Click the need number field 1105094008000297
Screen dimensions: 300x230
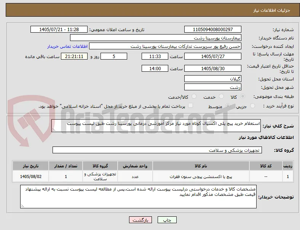click(x=212, y=29)
